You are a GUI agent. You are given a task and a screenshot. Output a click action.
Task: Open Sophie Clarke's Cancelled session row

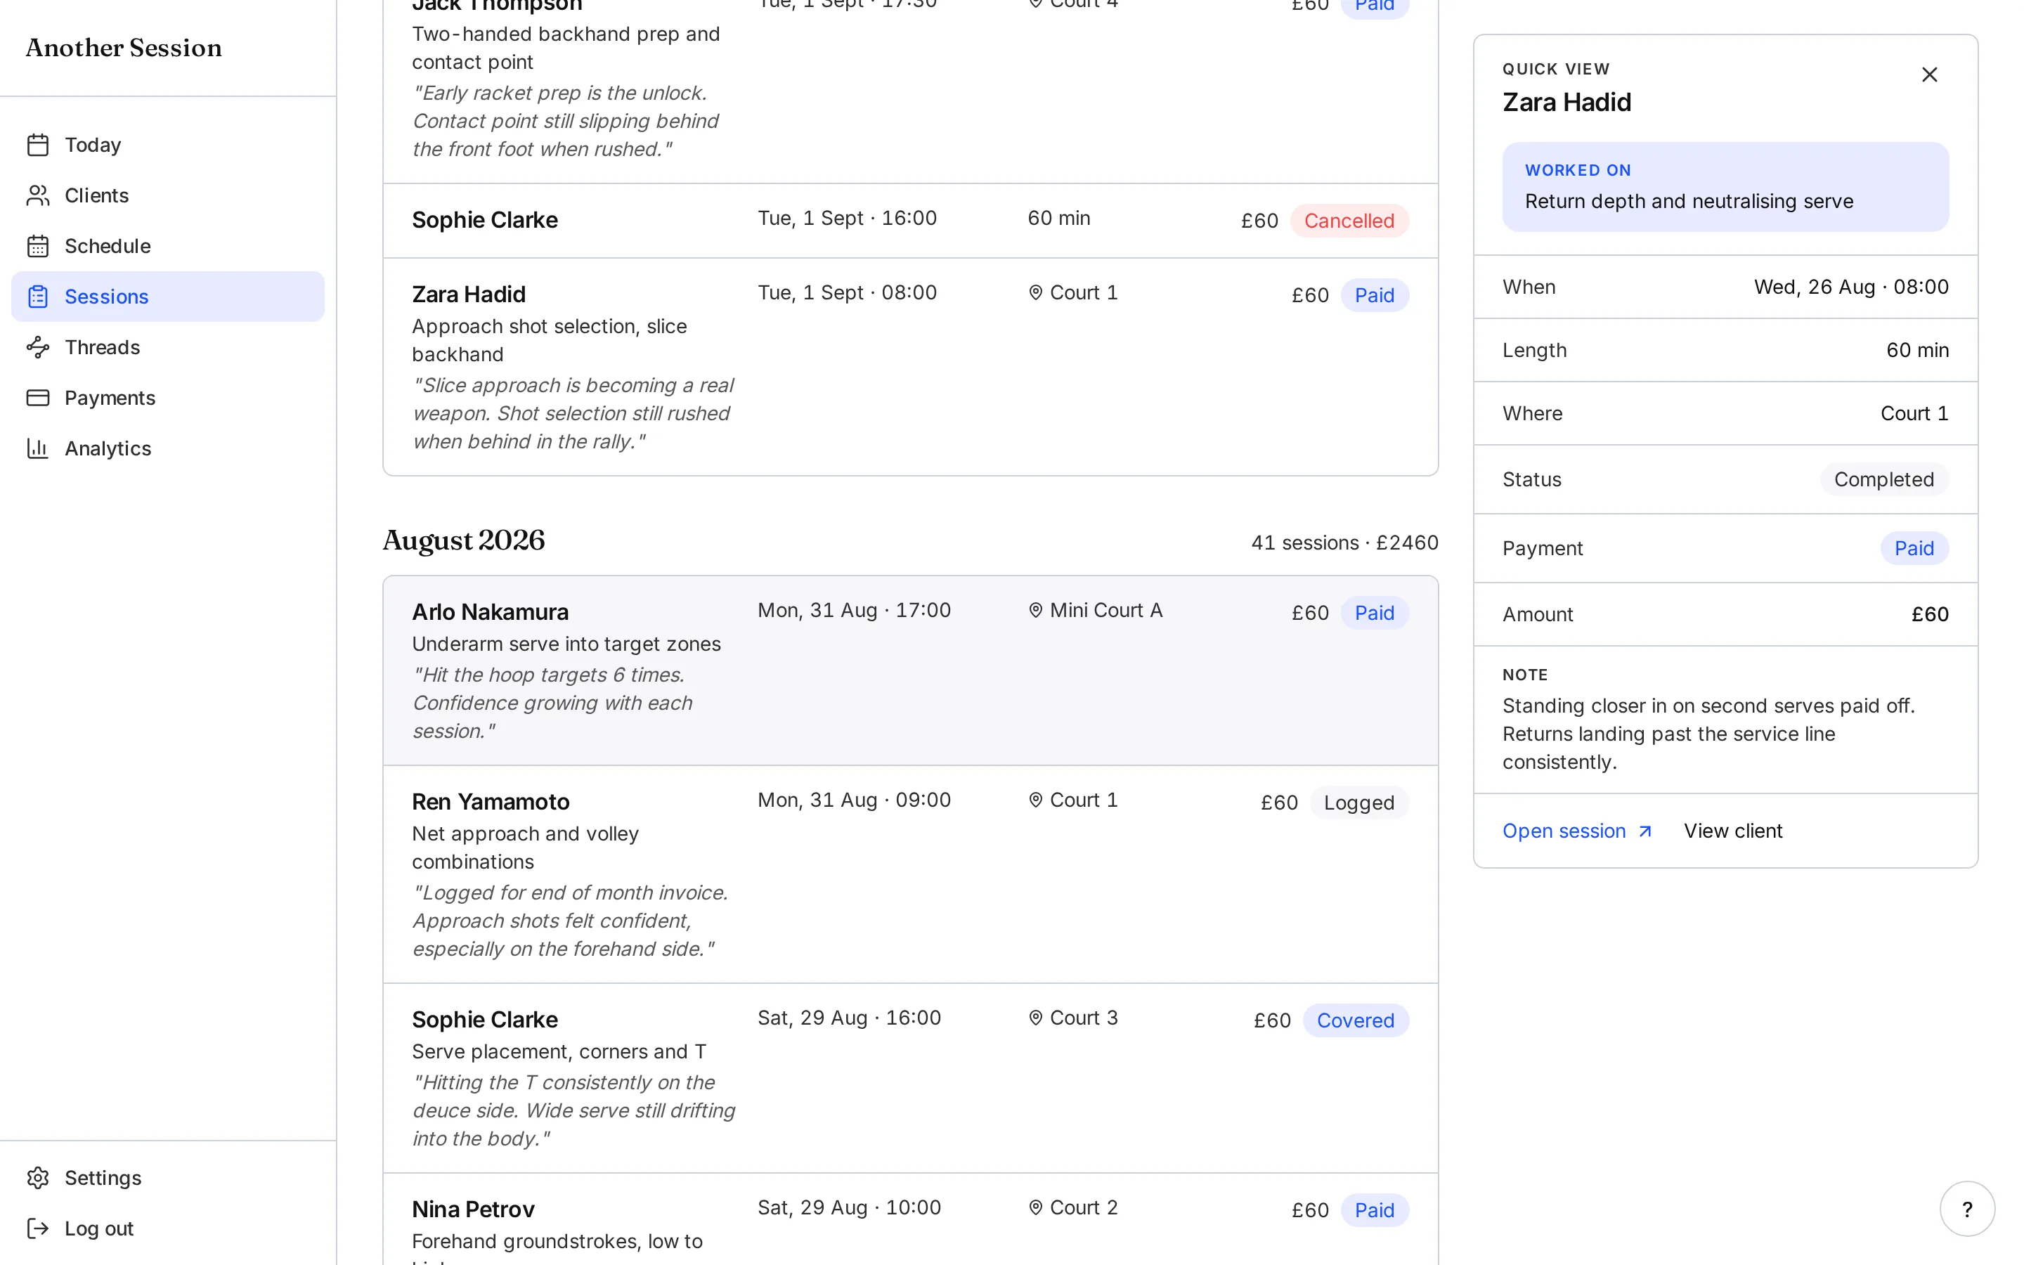point(910,221)
